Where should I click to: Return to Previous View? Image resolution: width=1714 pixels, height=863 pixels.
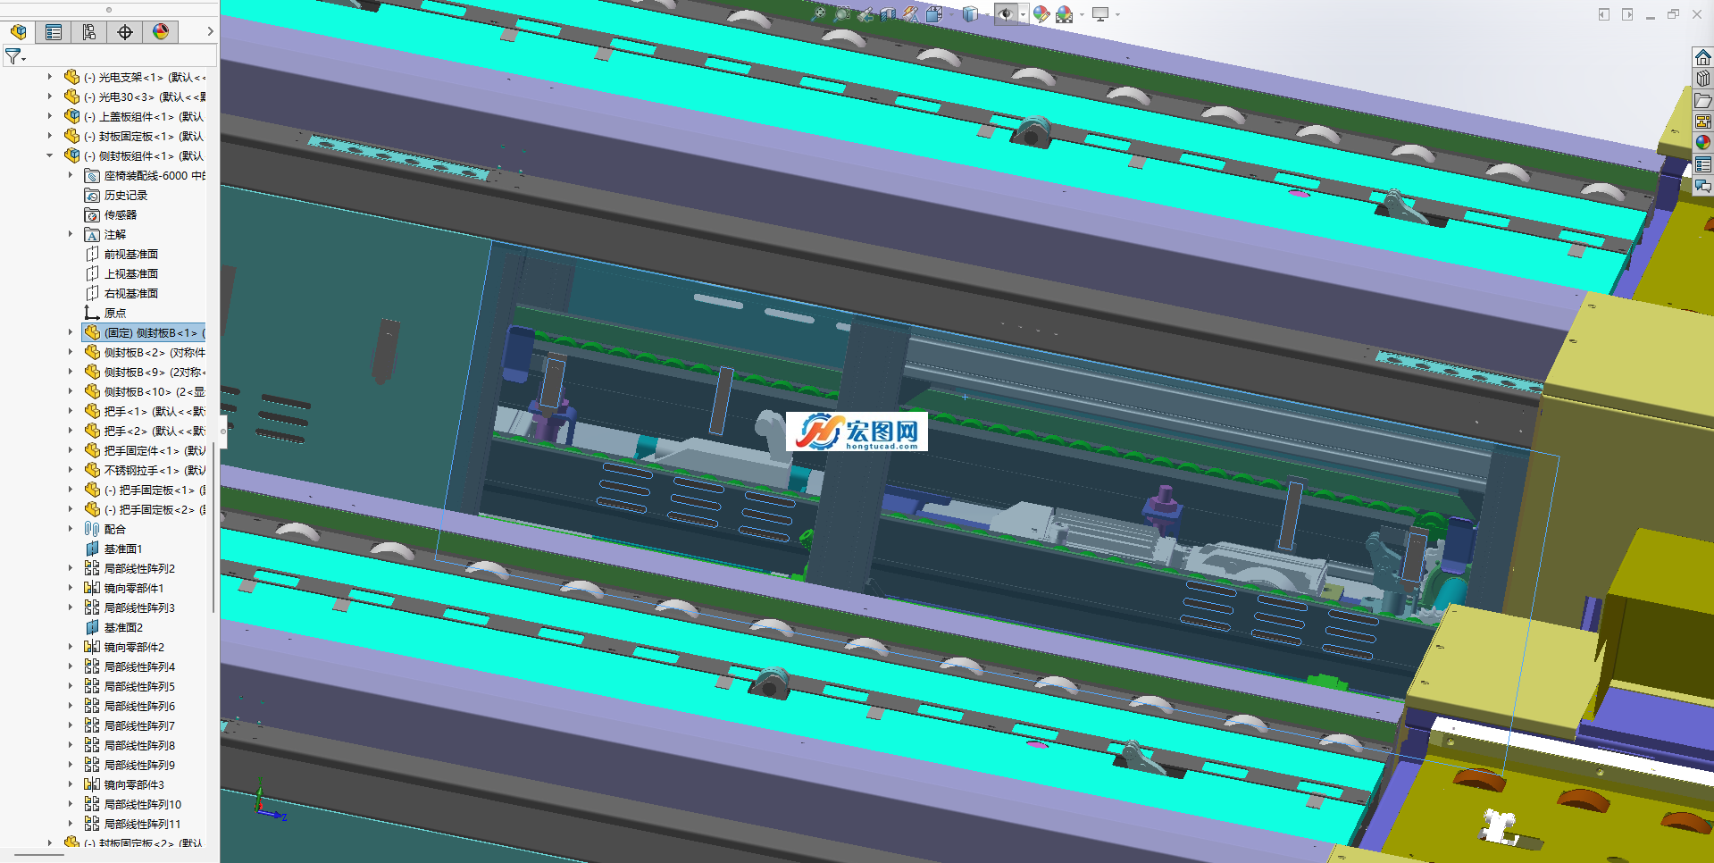click(865, 14)
